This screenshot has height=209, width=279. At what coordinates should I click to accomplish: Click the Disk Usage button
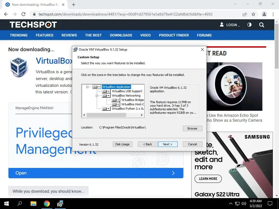click(122, 144)
